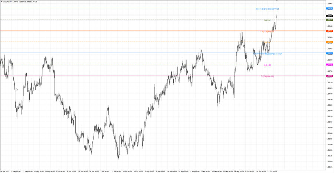
Task: Click the 1.30820 value on price axis
Action: [x=330, y=161]
